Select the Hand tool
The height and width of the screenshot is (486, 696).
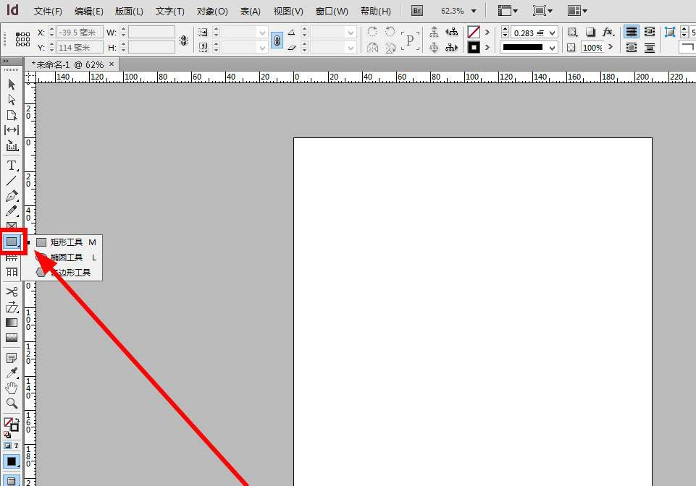[x=11, y=388]
